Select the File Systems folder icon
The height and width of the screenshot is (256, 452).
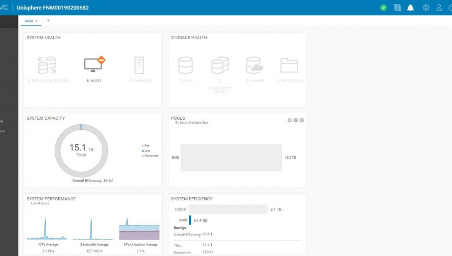point(289,65)
